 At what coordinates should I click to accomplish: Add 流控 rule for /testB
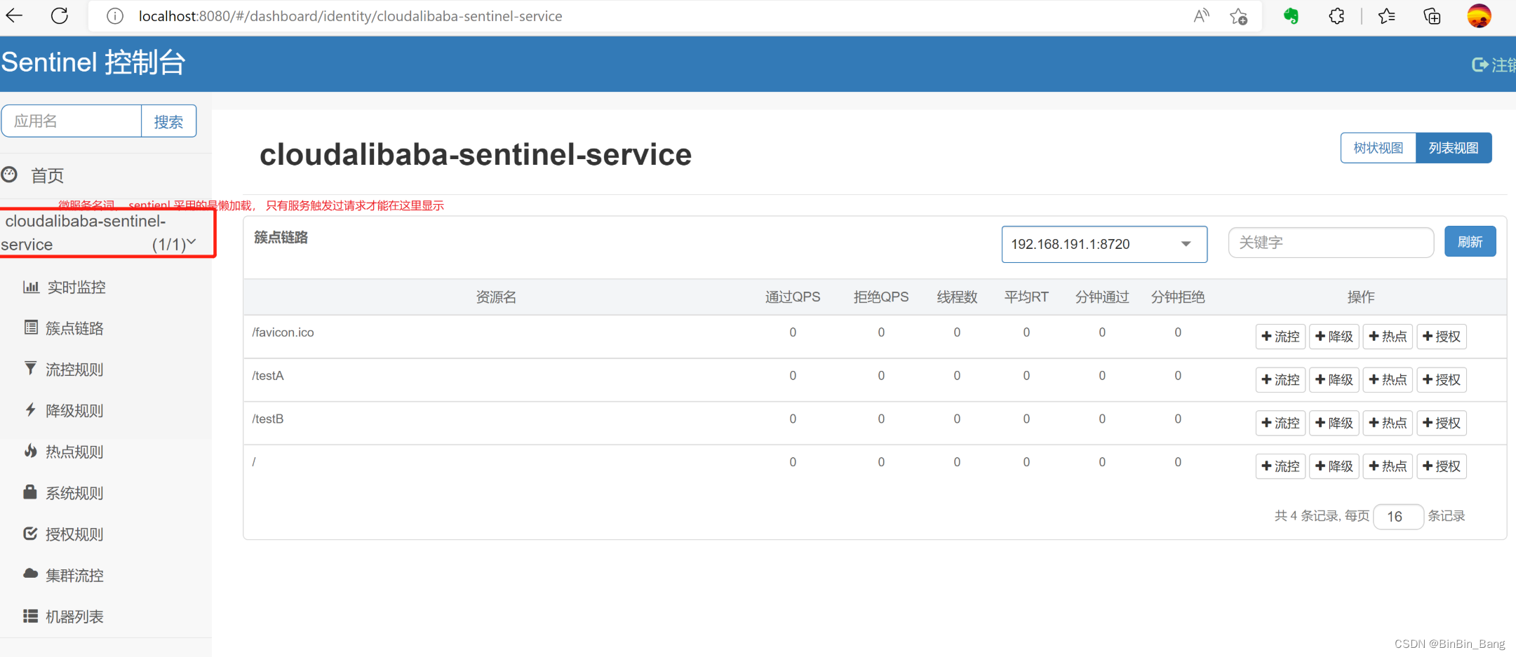[1280, 423]
